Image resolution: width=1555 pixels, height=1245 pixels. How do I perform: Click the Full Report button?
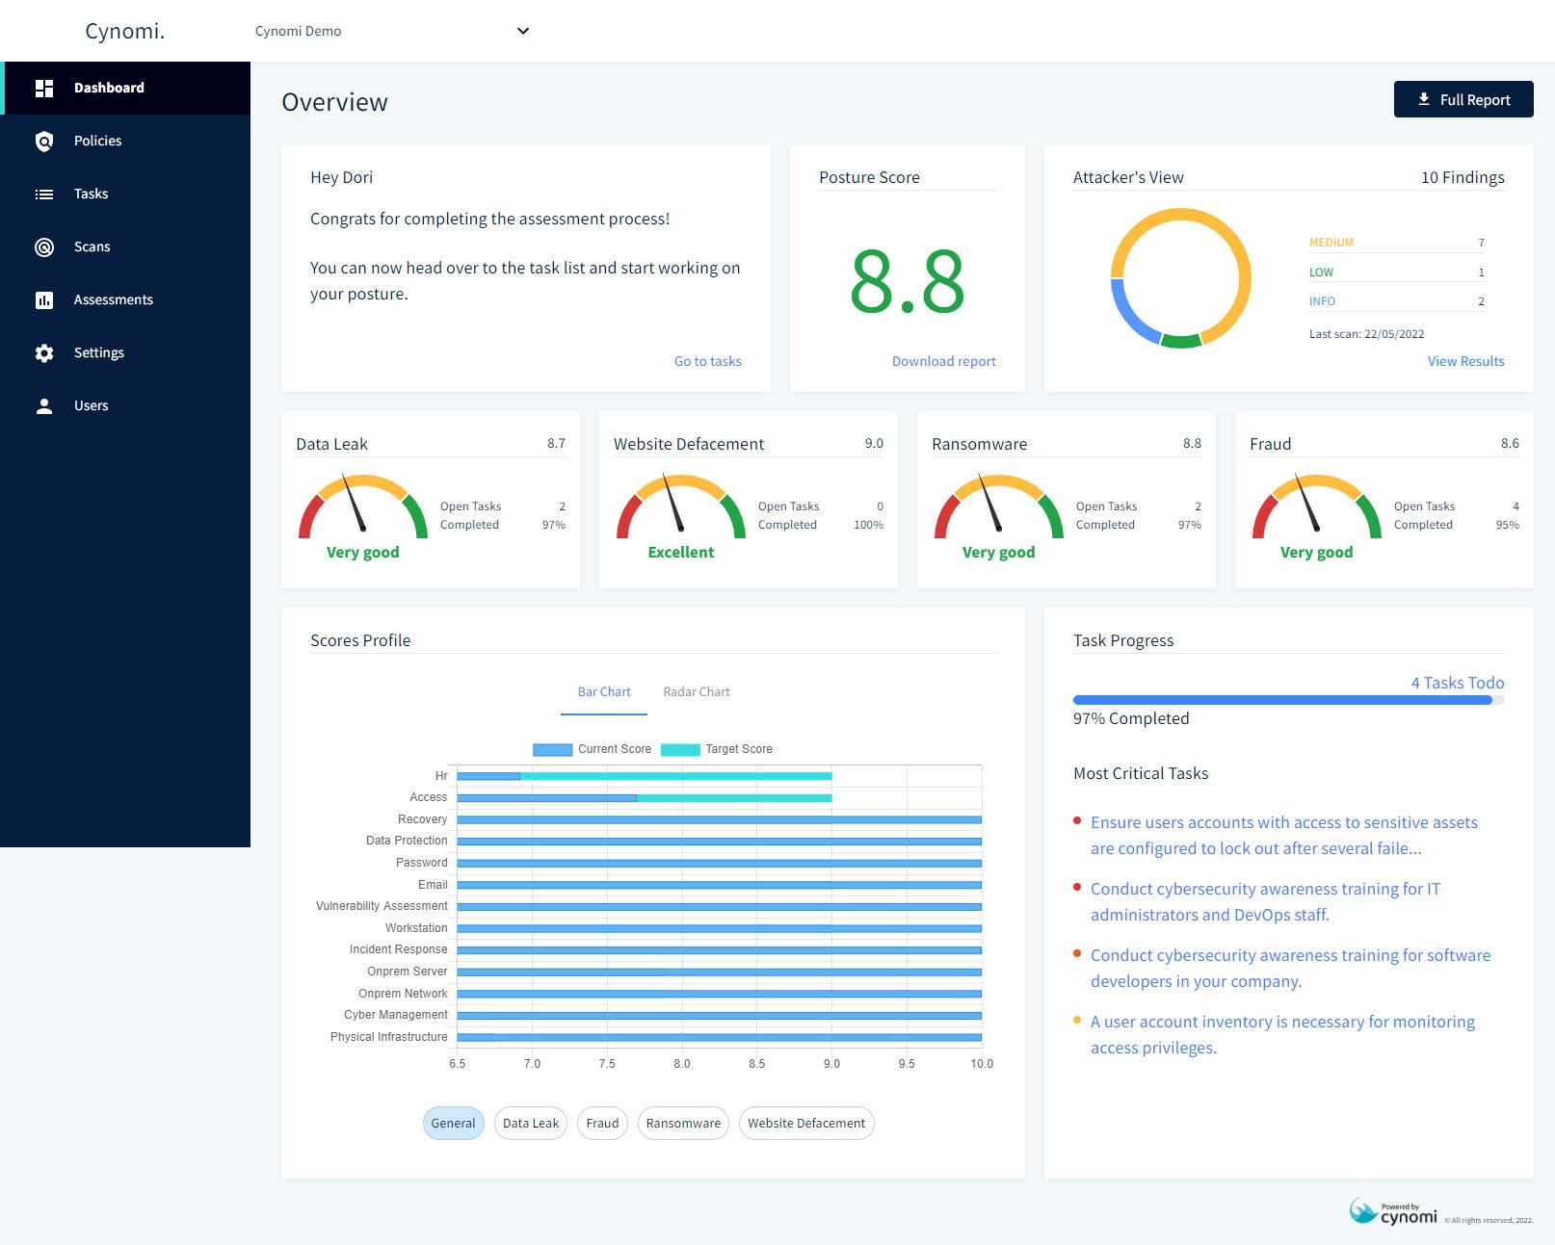[x=1463, y=99]
